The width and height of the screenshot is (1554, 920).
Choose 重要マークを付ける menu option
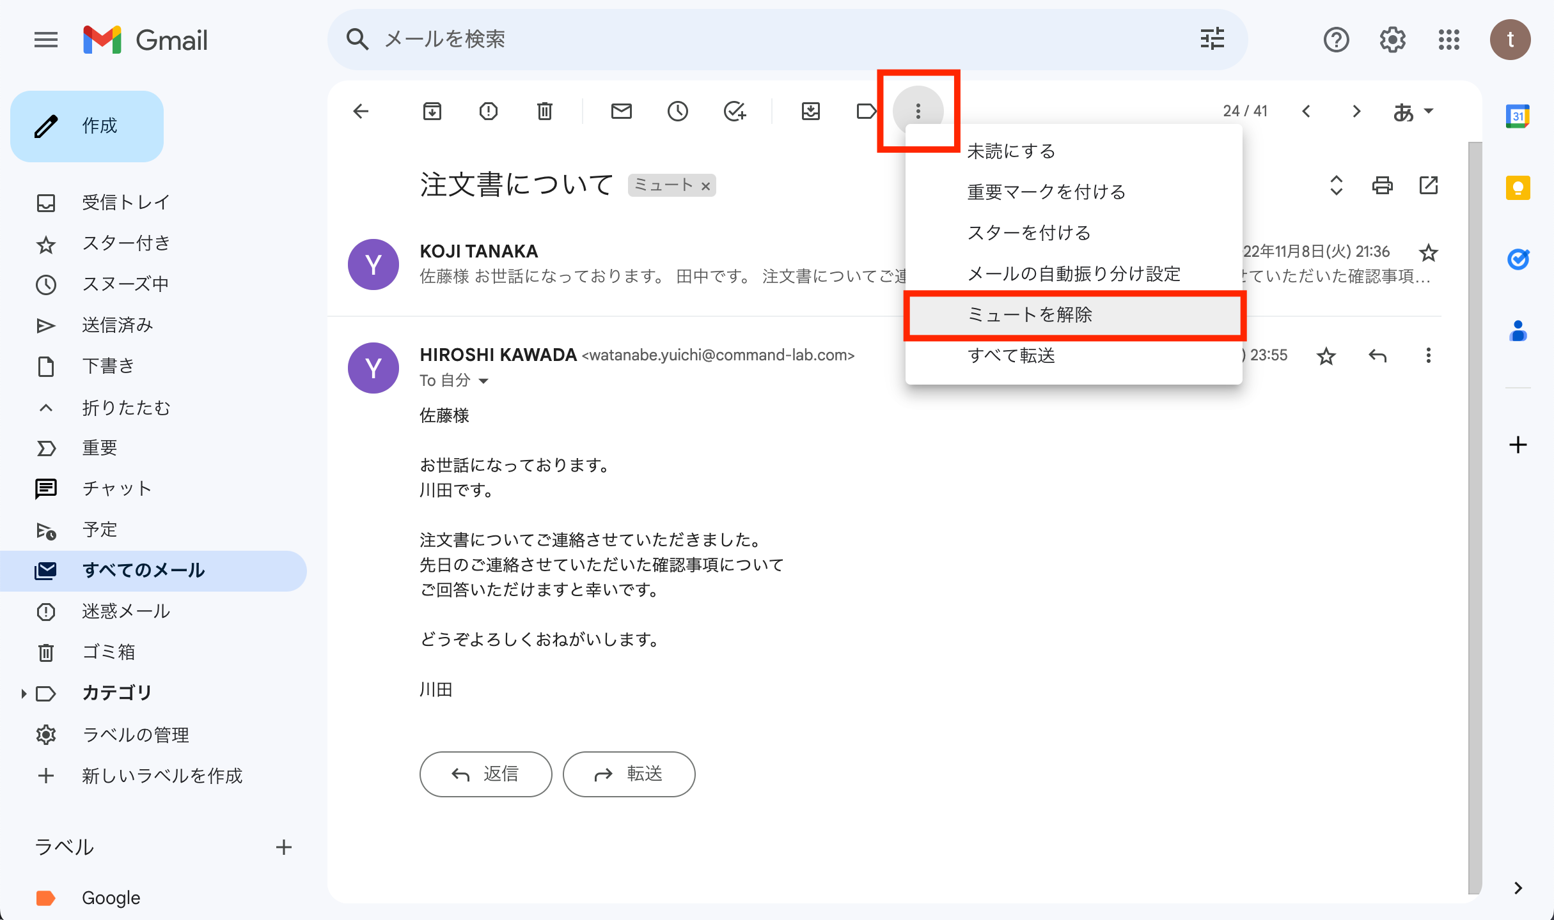(x=1073, y=192)
